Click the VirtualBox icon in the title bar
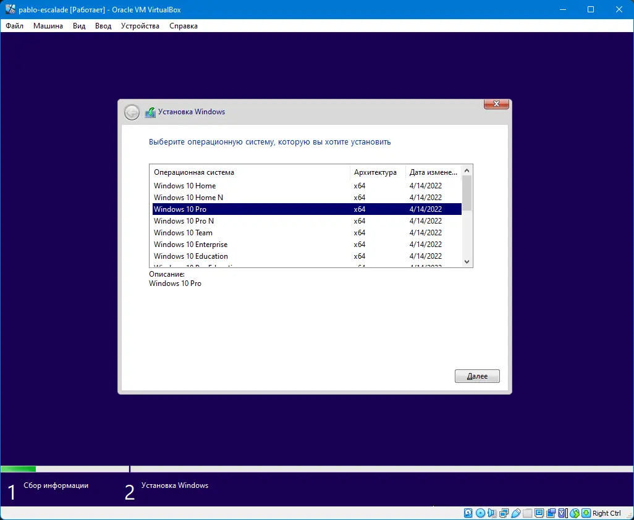Viewport: 634px width, 520px height. coord(10,9)
